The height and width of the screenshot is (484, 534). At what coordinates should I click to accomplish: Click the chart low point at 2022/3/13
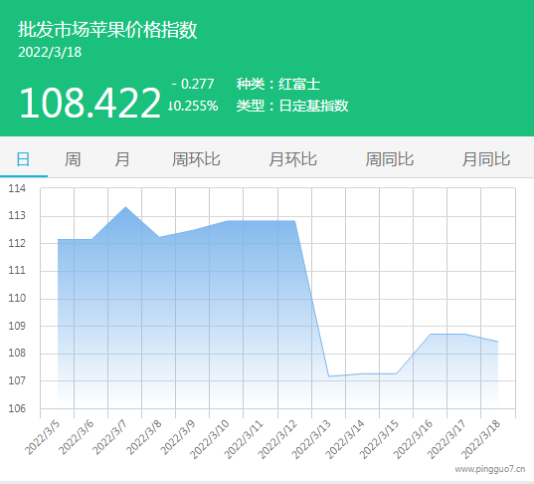[x=328, y=376]
